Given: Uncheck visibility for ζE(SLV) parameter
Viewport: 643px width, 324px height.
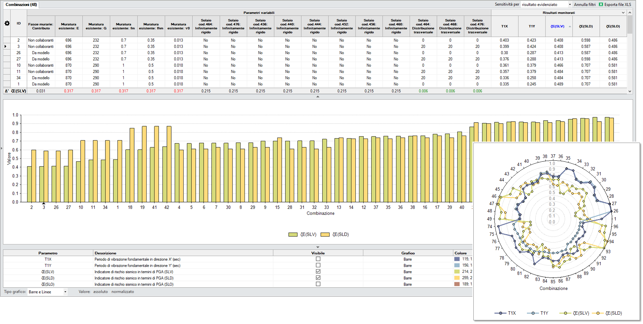Looking at the screenshot, I should coord(318,272).
